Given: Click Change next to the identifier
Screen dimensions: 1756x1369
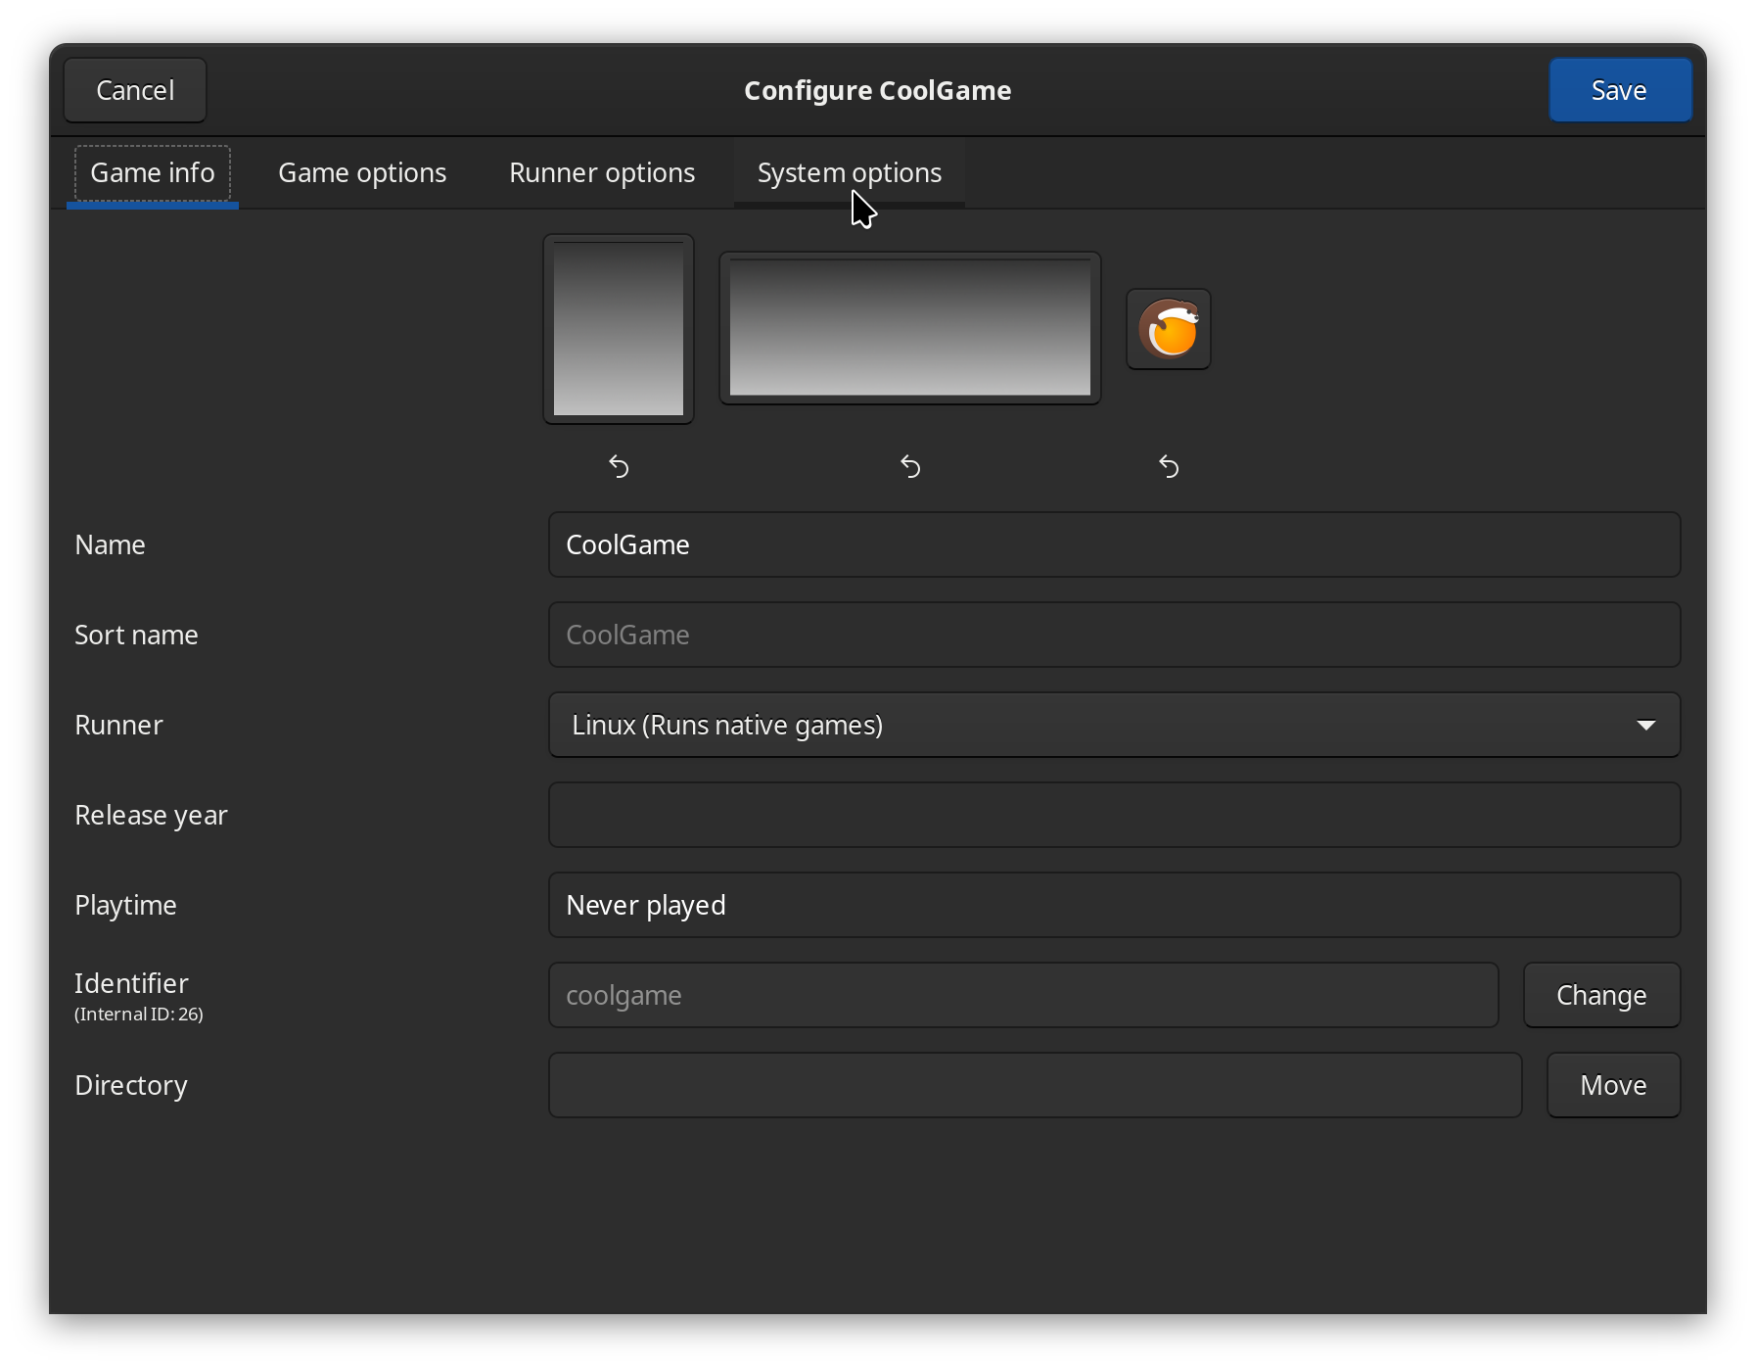Looking at the screenshot, I should [x=1600, y=995].
